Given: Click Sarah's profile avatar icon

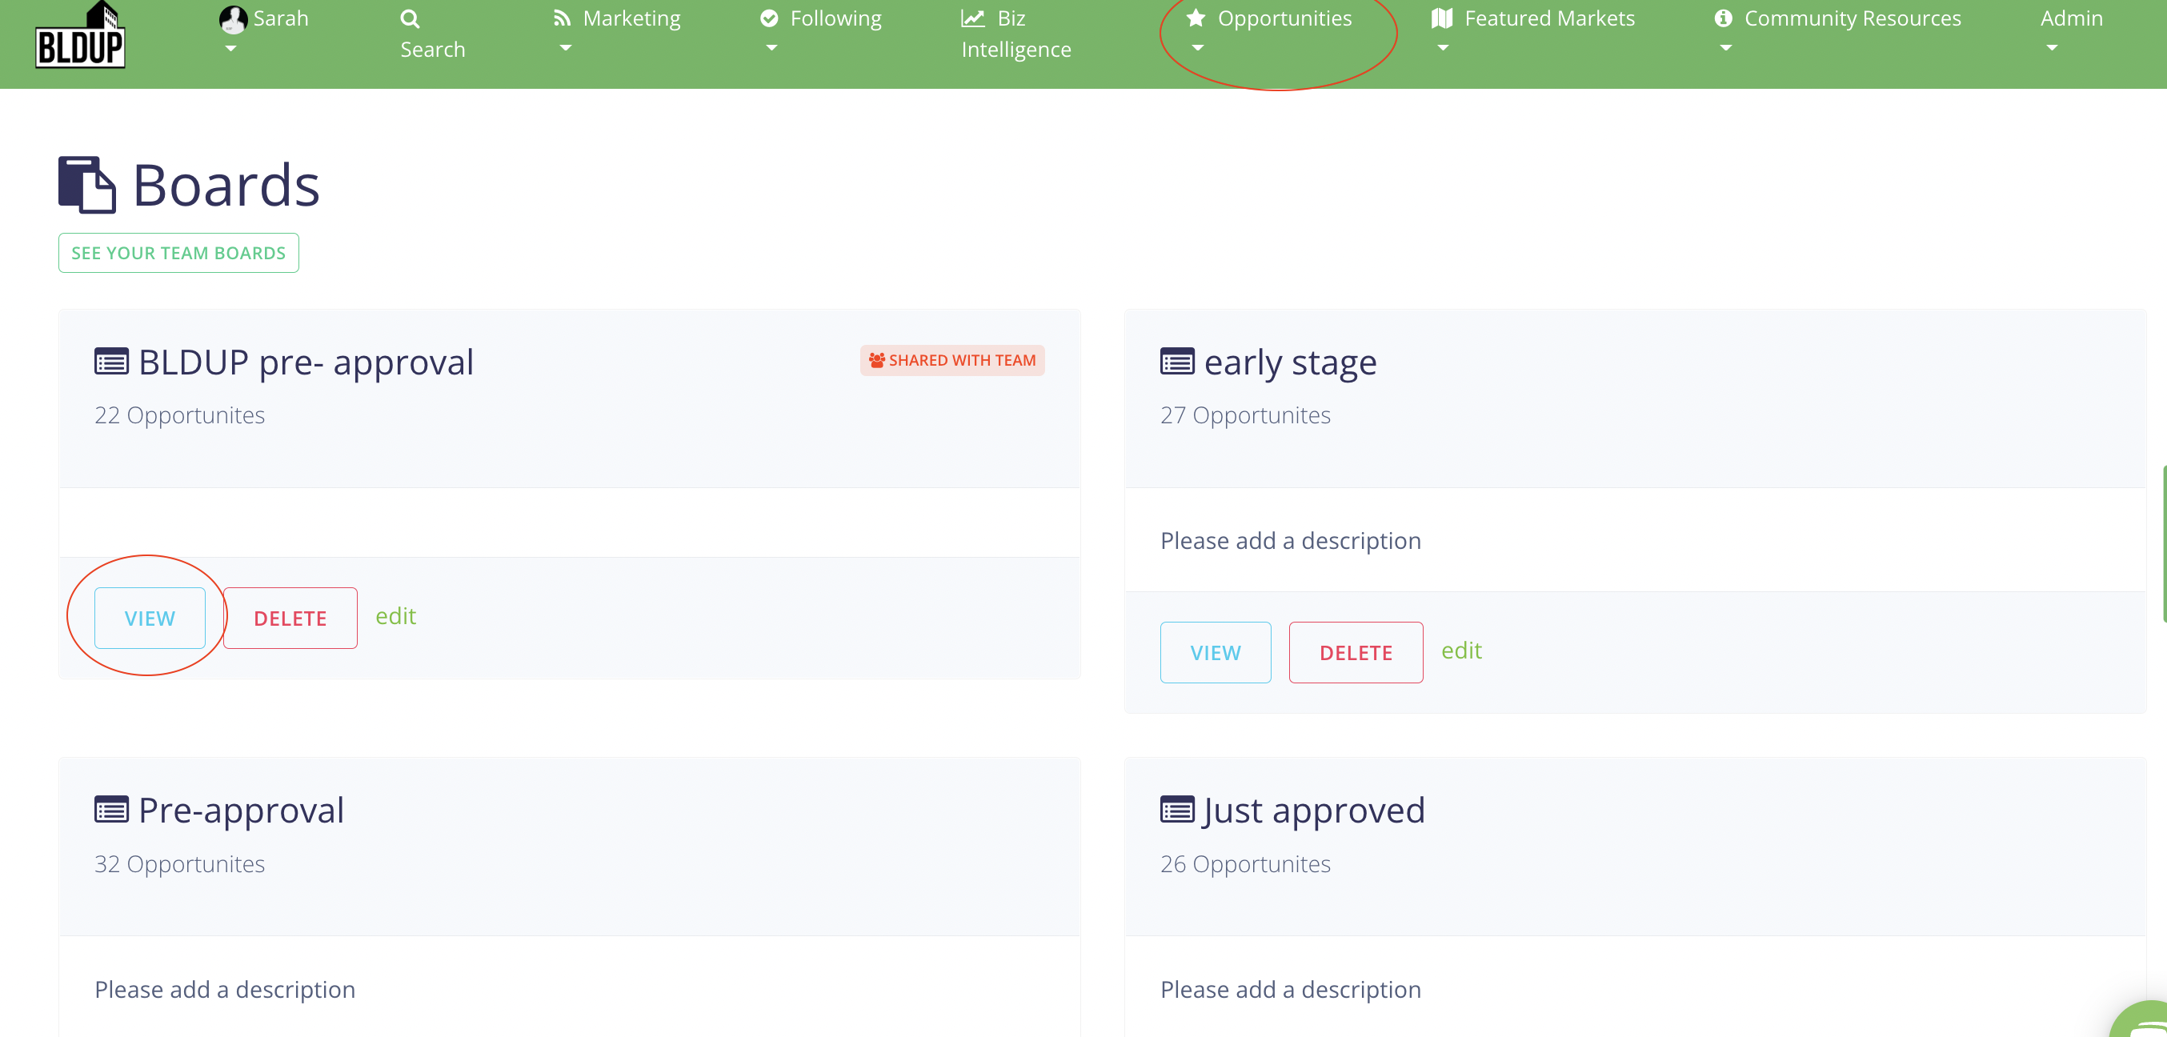Looking at the screenshot, I should (232, 18).
